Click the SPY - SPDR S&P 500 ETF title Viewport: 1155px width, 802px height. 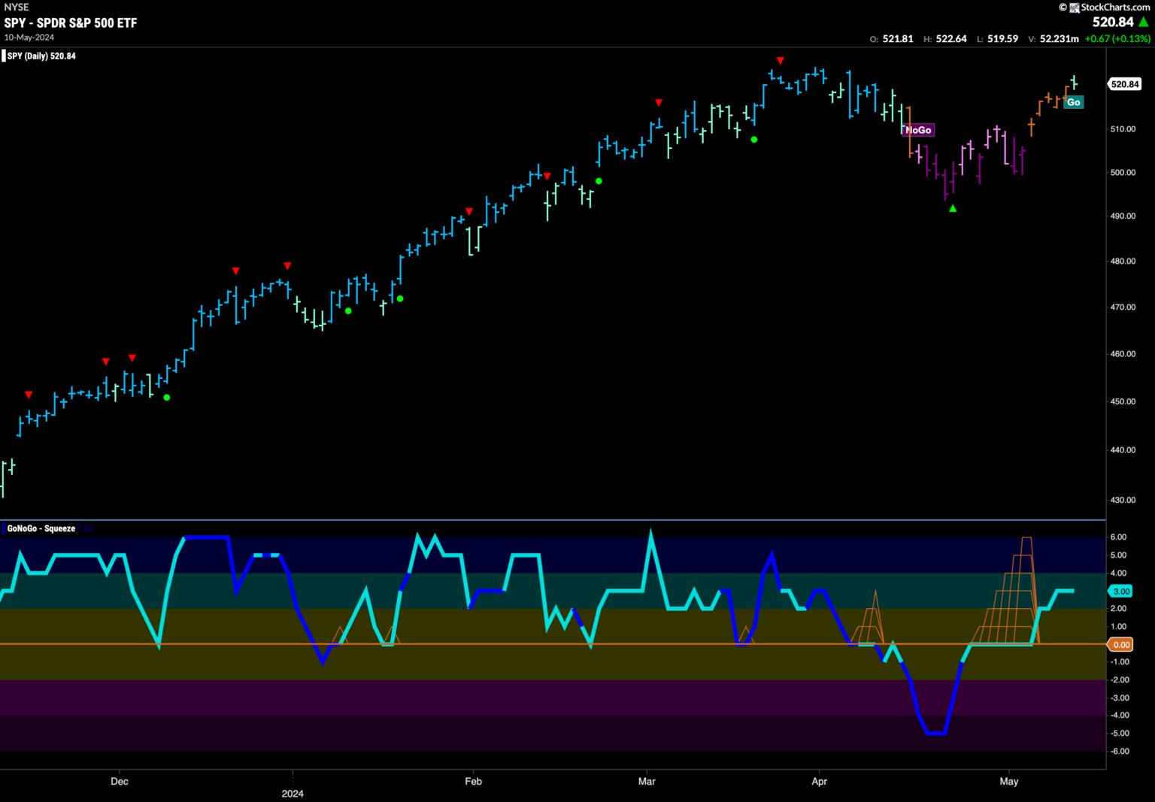coord(71,23)
